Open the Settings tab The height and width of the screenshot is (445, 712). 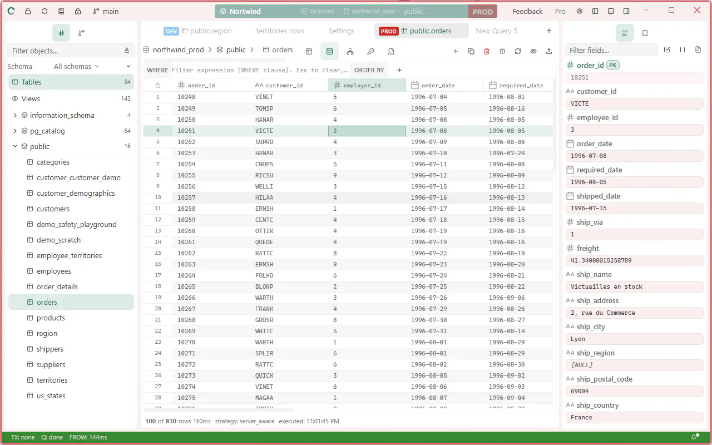pyautogui.click(x=342, y=31)
